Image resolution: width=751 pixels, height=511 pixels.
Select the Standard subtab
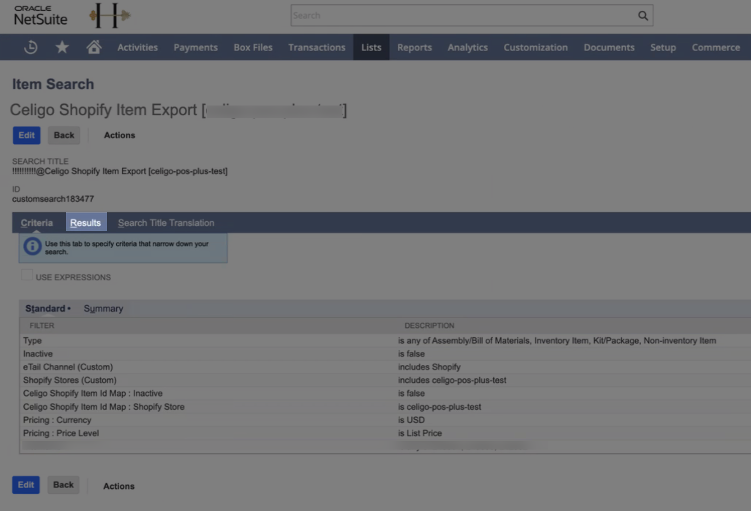pos(46,309)
